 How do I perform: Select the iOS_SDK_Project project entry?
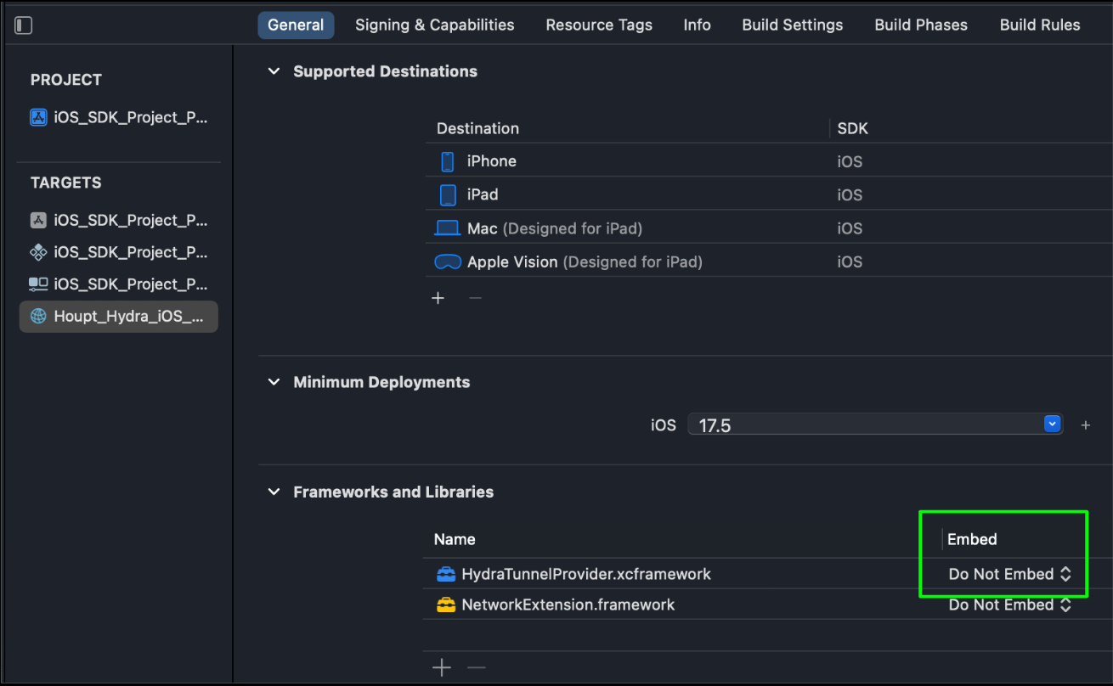(x=119, y=117)
